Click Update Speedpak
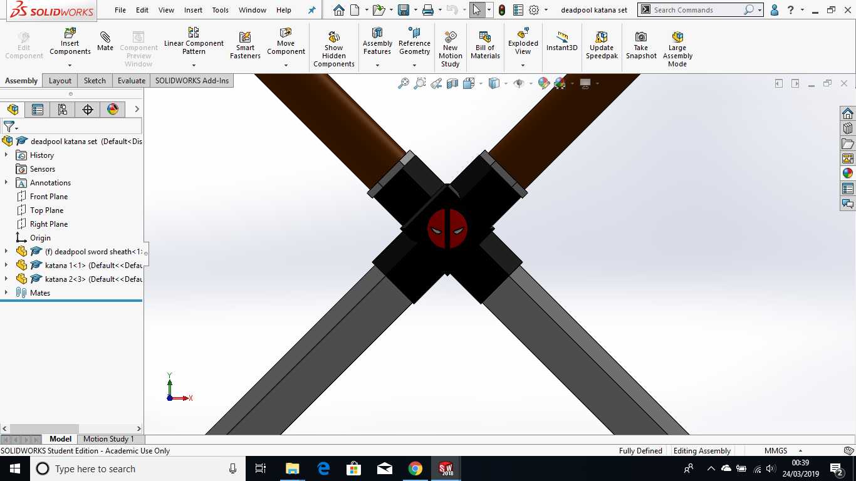This screenshot has height=481, width=856. (602, 45)
